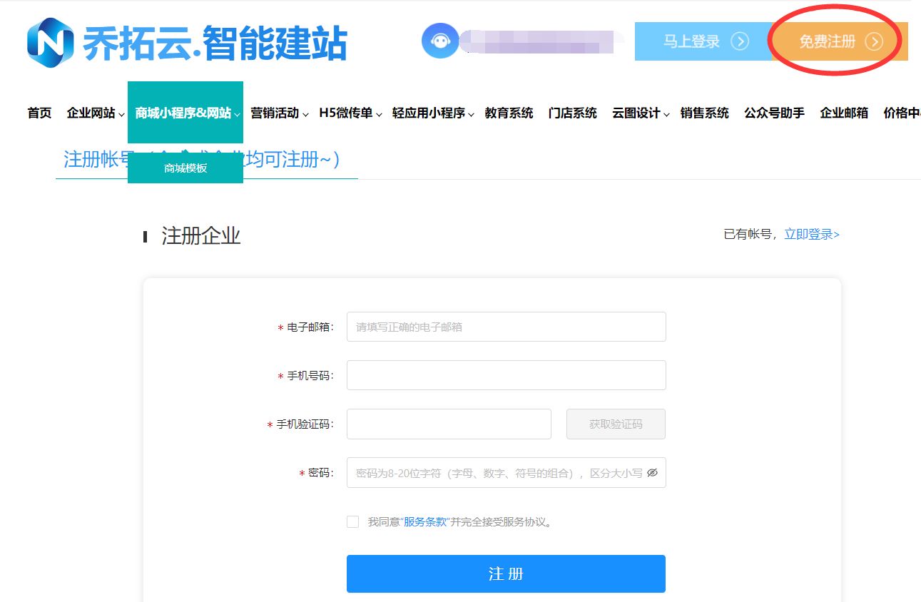Image resolution: width=921 pixels, height=602 pixels.
Task: Open the H5微传单 dropdown
Action: (x=347, y=112)
